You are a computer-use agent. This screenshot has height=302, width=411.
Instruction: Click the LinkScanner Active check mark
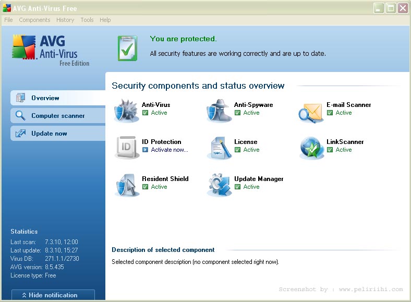(x=330, y=150)
